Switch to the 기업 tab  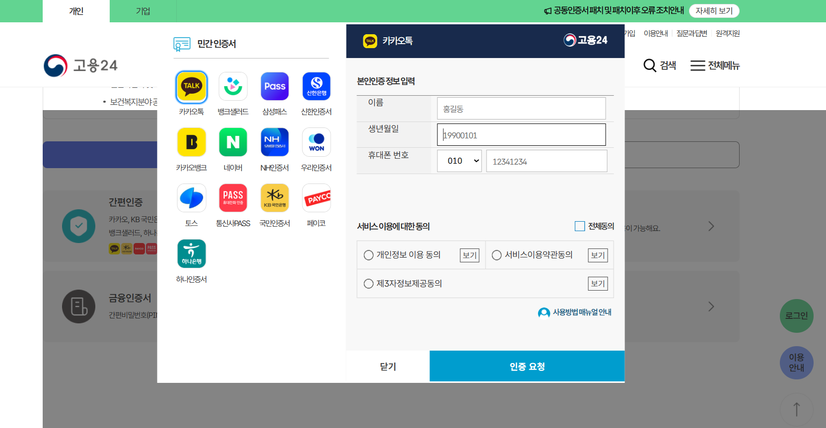click(143, 11)
